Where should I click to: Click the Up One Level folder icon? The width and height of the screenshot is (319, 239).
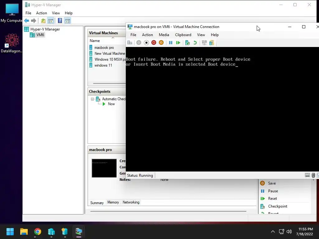tap(43, 21)
